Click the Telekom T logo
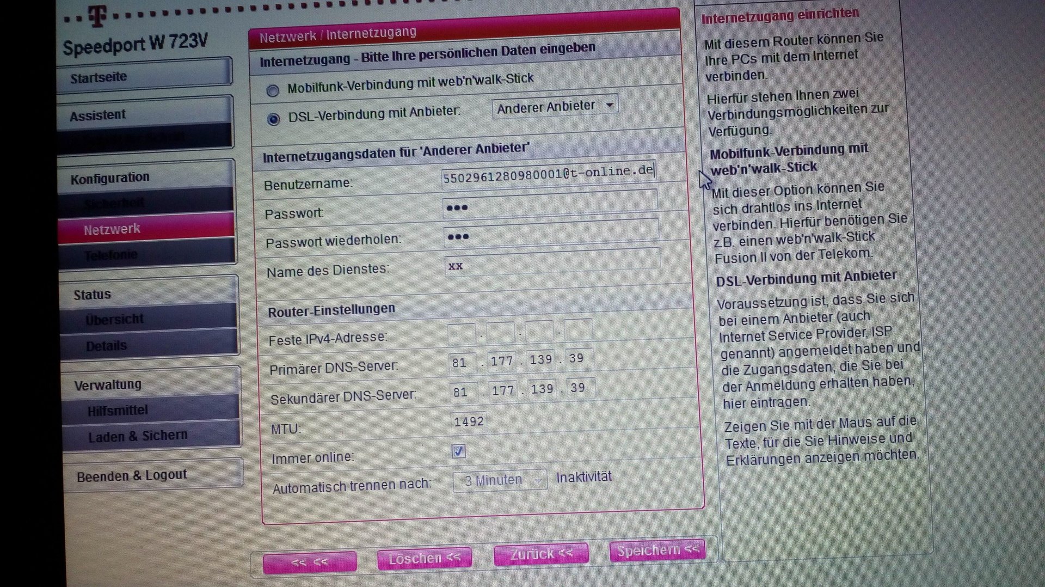 click(97, 17)
